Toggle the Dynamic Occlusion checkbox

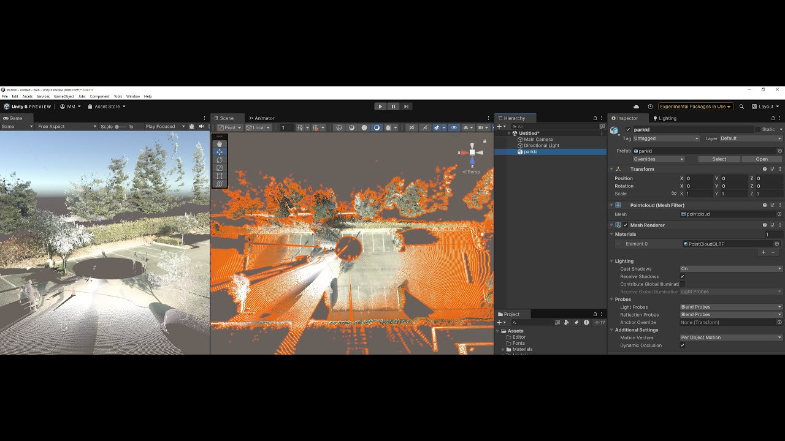coord(683,345)
